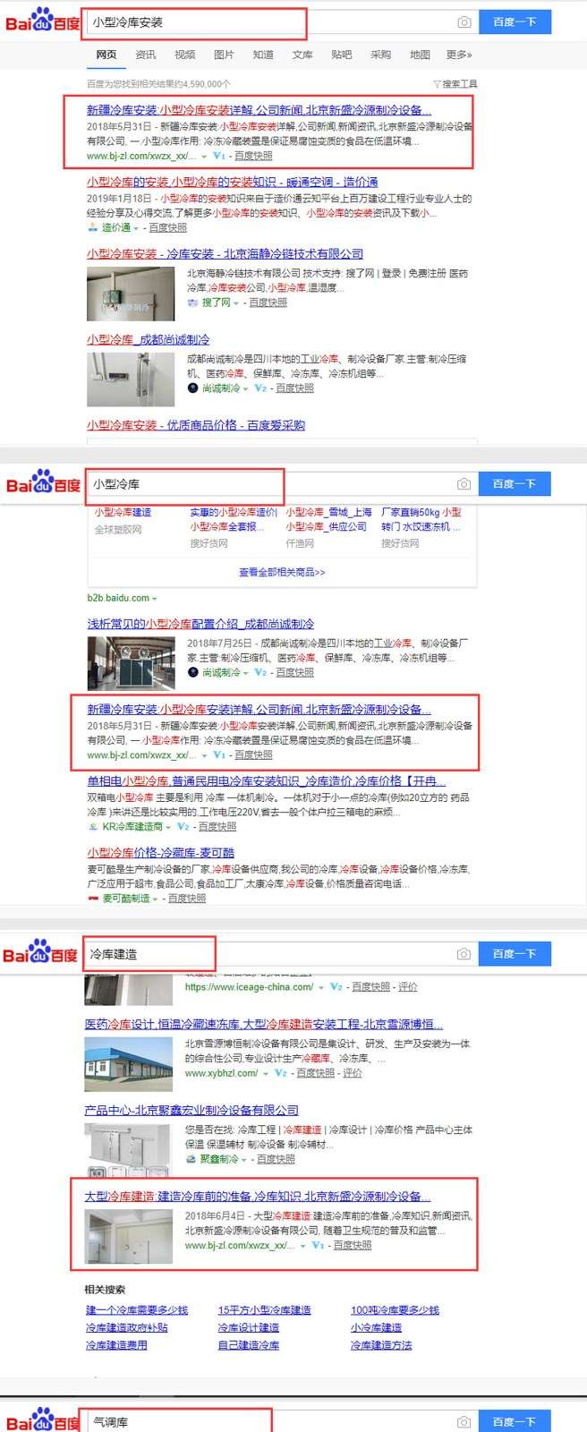
Task: Switch to the 文库 tab
Action: coord(302,55)
